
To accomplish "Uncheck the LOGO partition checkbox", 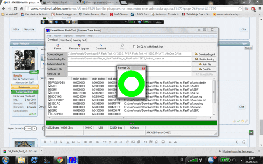I will [49, 107].
